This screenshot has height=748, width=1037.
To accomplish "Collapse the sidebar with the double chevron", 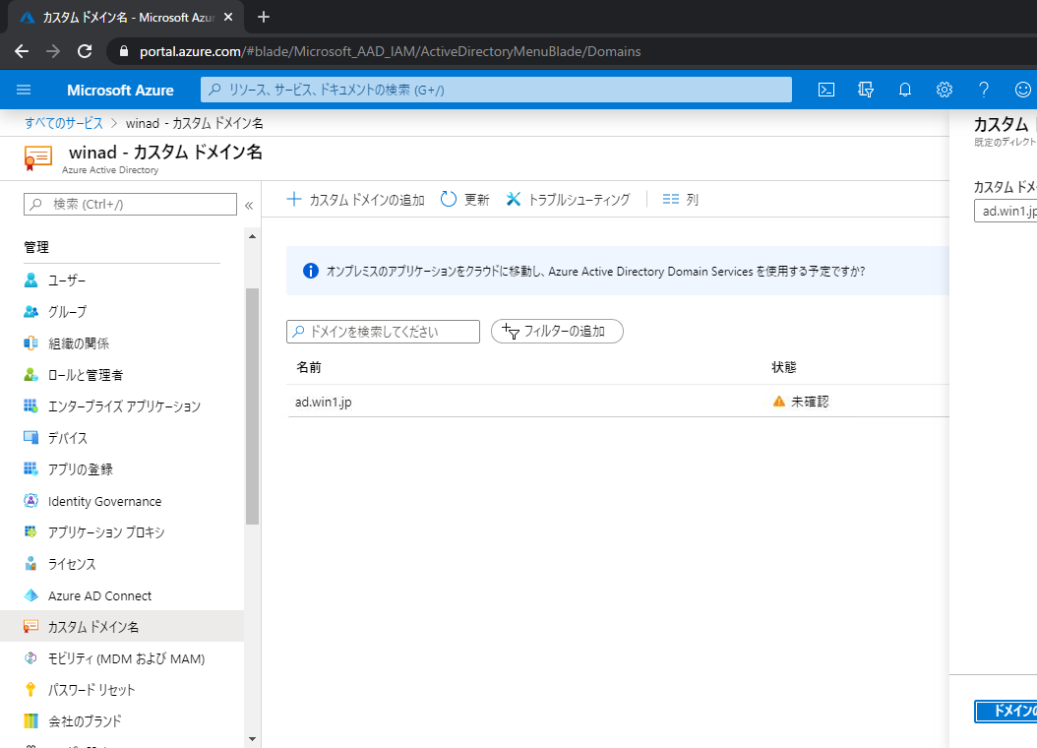I will coord(249,205).
